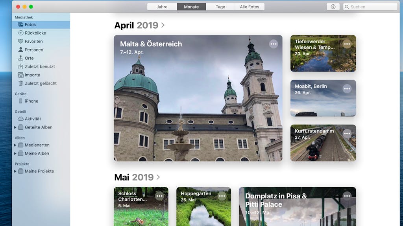Expand the Medienarten disclosure triangle
403x226 pixels.
pyautogui.click(x=15, y=145)
